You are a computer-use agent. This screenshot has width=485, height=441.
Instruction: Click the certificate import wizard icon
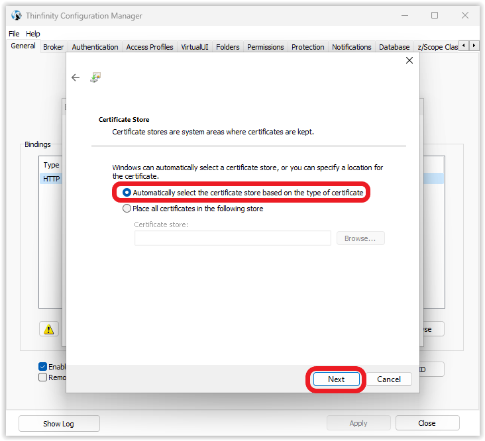coord(95,77)
